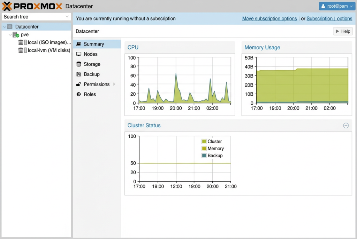Collapse the pve tree node
Screen dimensions: 357x239
click(10, 35)
